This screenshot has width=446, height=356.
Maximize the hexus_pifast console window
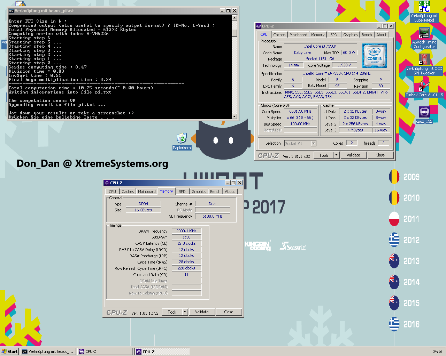228,11
